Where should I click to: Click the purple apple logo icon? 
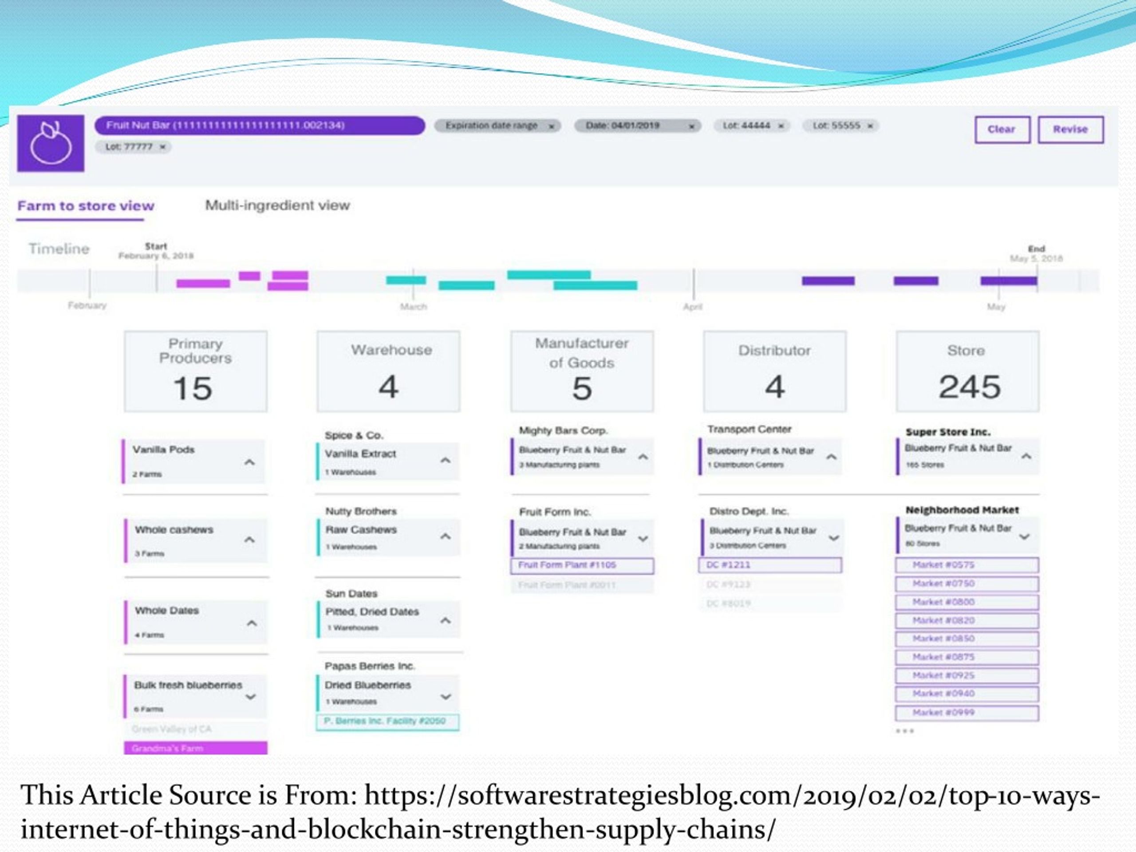(x=50, y=143)
